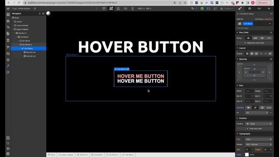Click the Обновить browser update button
The image size is (279, 157).
264,3
